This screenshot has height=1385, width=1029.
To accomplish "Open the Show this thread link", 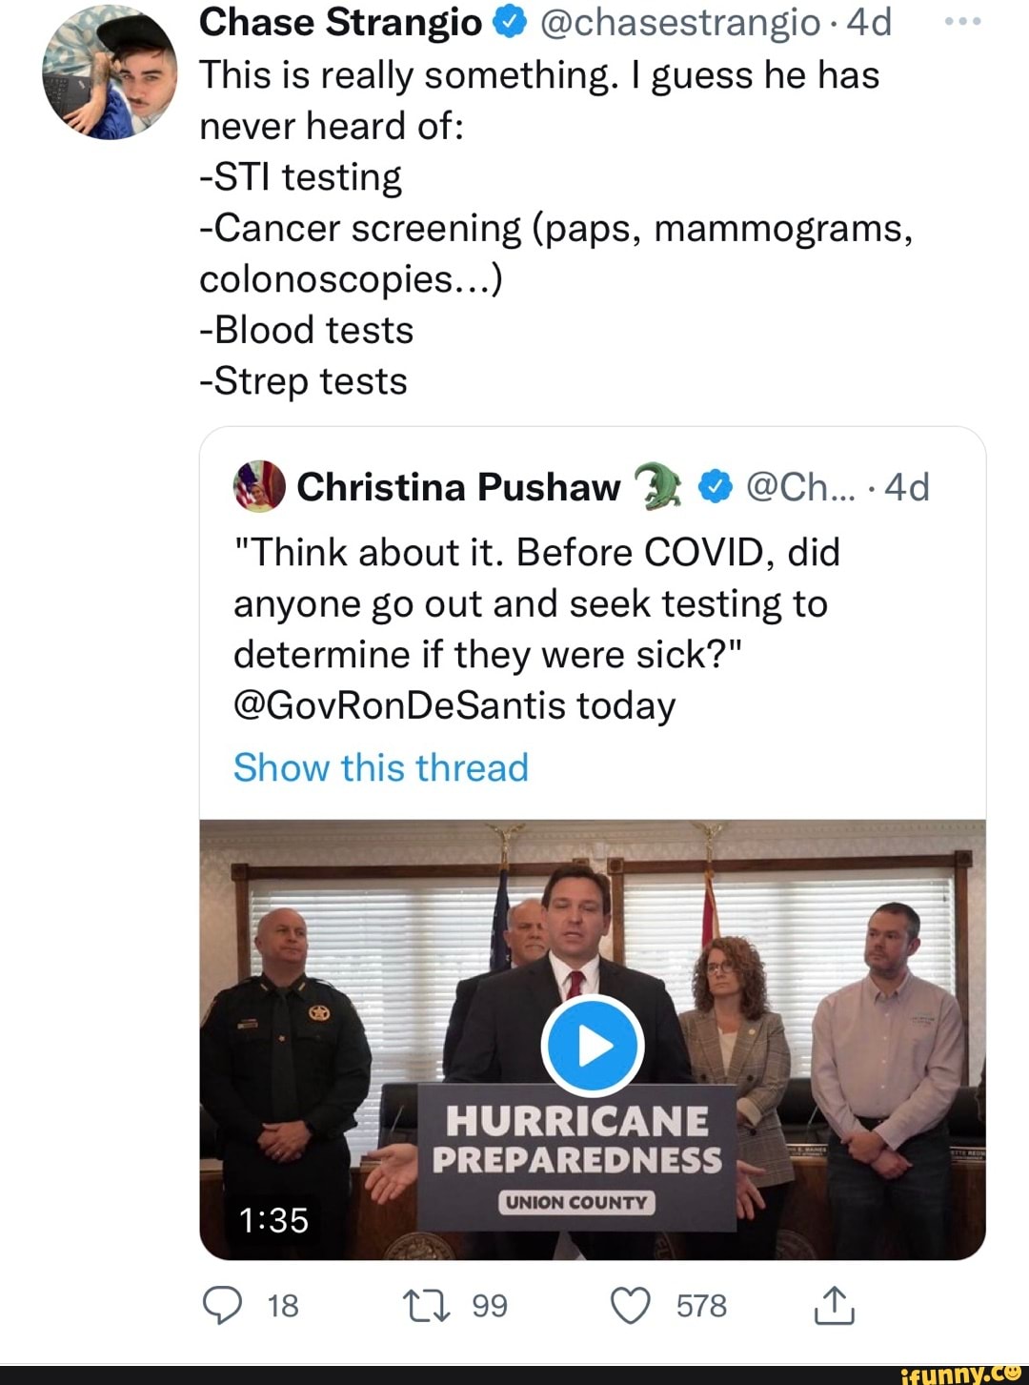I will [x=381, y=767].
